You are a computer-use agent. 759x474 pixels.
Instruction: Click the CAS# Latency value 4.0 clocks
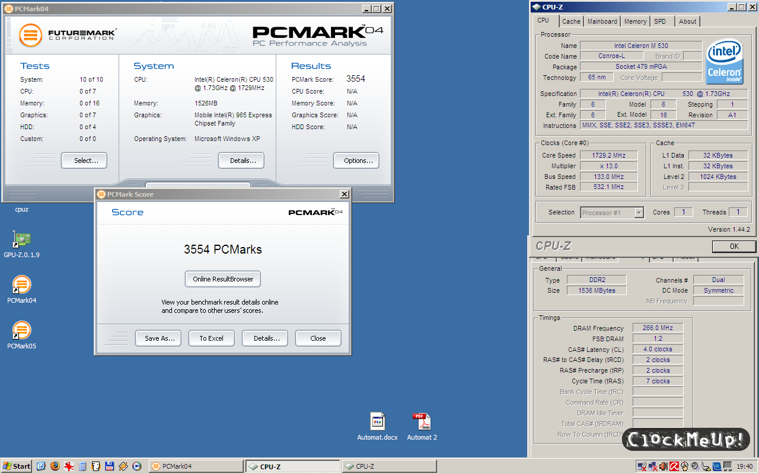pyautogui.click(x=658, y=349)
